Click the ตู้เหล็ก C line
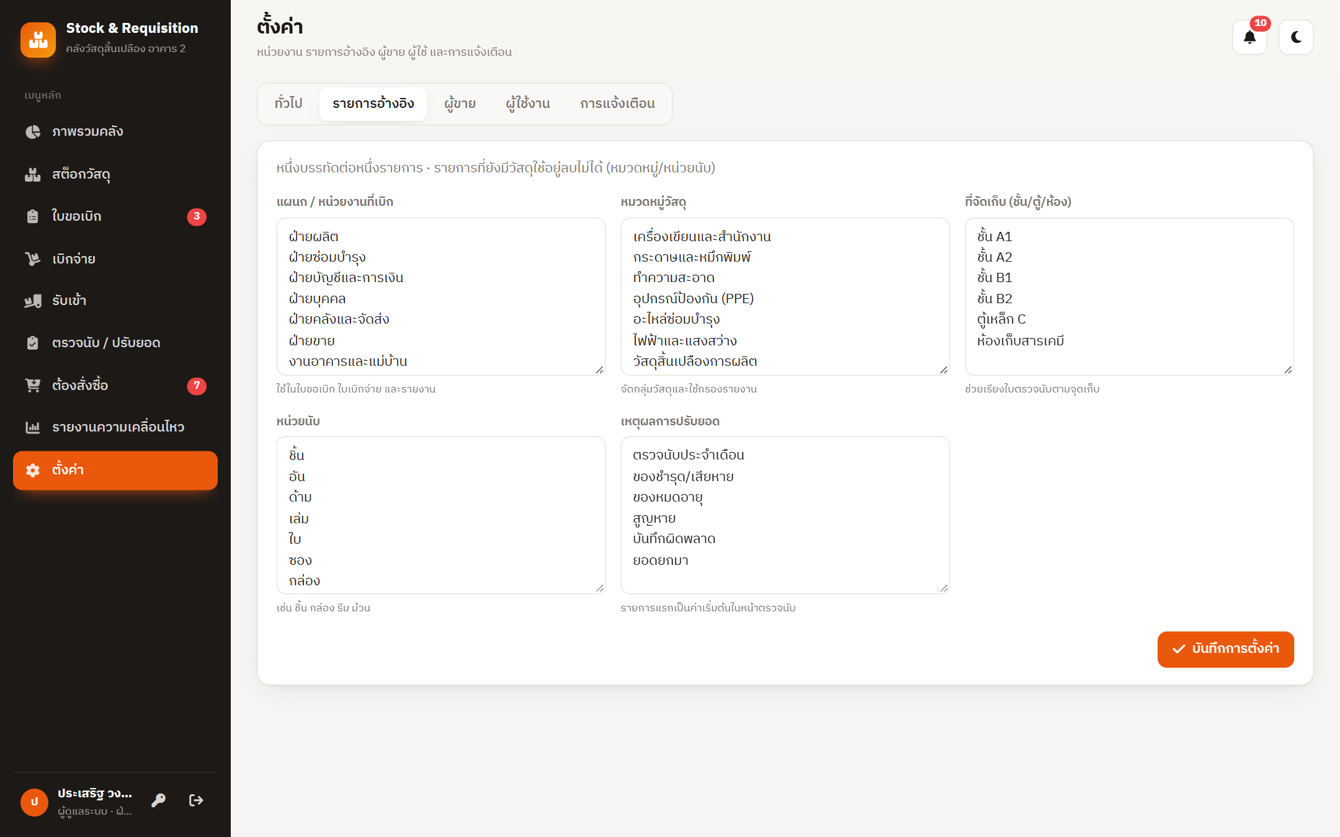This screenshot has height=837, width=1340. [x=1001, y=319]
